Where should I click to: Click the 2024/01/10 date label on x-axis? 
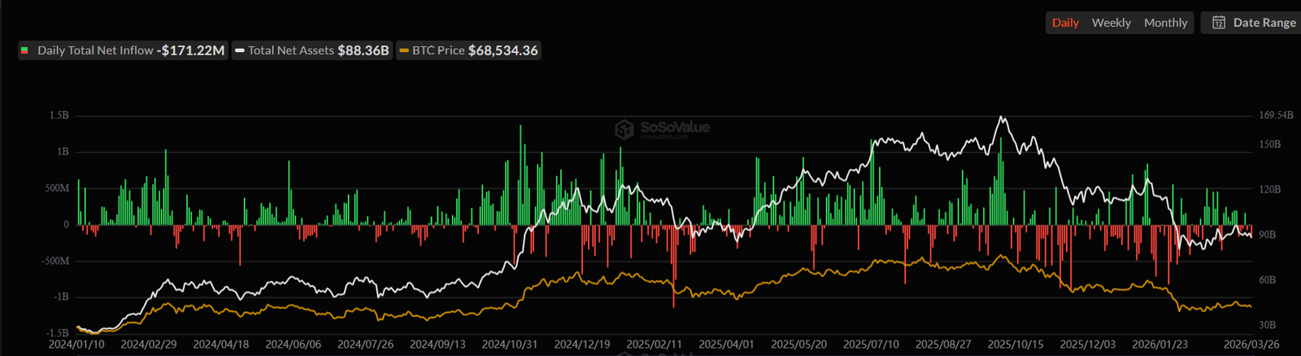pos(76,345)
